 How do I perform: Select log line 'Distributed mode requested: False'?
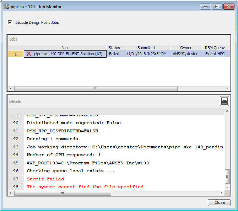pyautogui.click(x=124, y=123)
